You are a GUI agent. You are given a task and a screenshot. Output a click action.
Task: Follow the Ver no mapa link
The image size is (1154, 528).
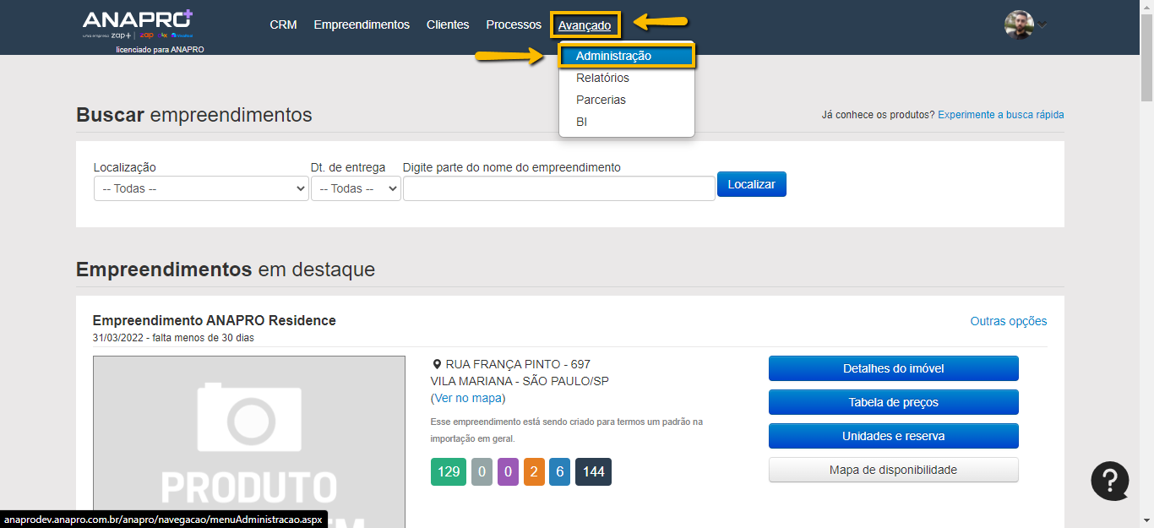click(x=468, y=398)
